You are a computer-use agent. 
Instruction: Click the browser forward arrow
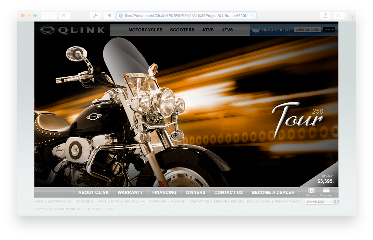pyautogui.click(x=53, y=16)
